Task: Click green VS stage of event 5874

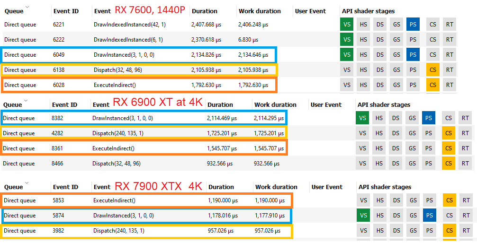Action: (363, 216)
